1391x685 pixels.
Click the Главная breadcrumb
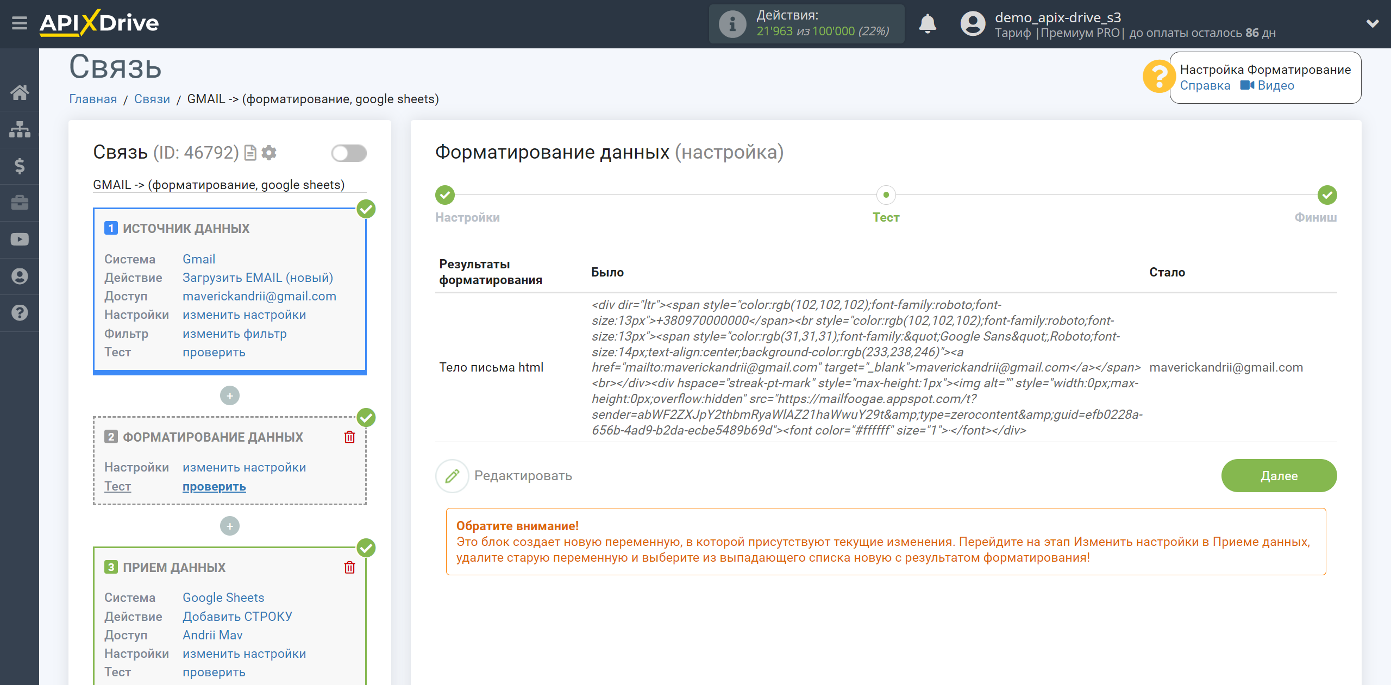[93, 99]
